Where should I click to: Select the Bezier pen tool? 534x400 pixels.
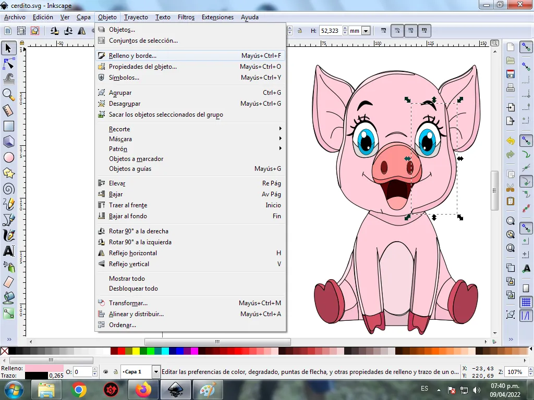8,220
